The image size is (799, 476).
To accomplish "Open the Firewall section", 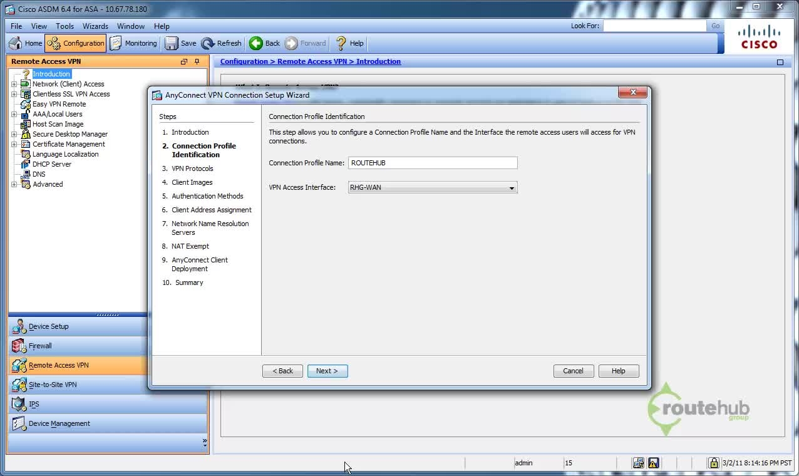I will (78, 346).
